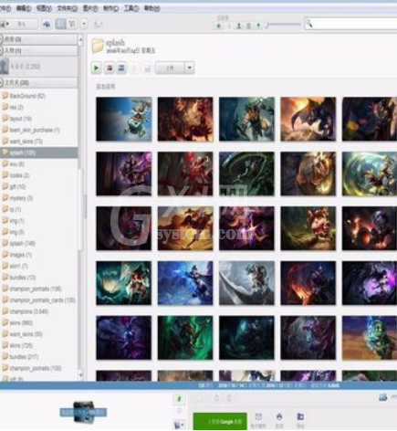Switch to tree folder view
397x431 pixels.
coord(72,24)
